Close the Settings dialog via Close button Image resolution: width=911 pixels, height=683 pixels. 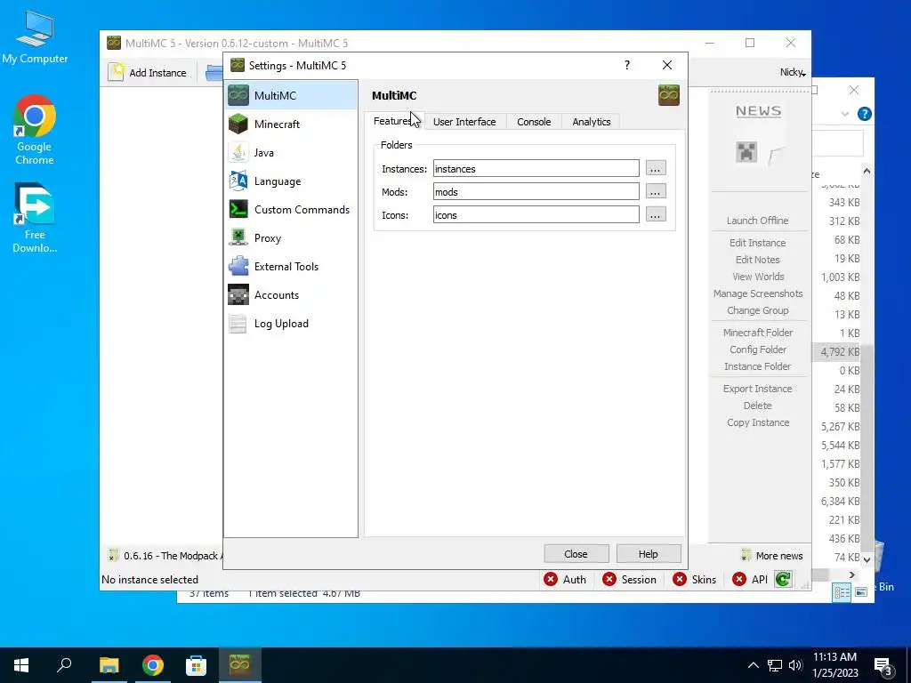point(576,554)
